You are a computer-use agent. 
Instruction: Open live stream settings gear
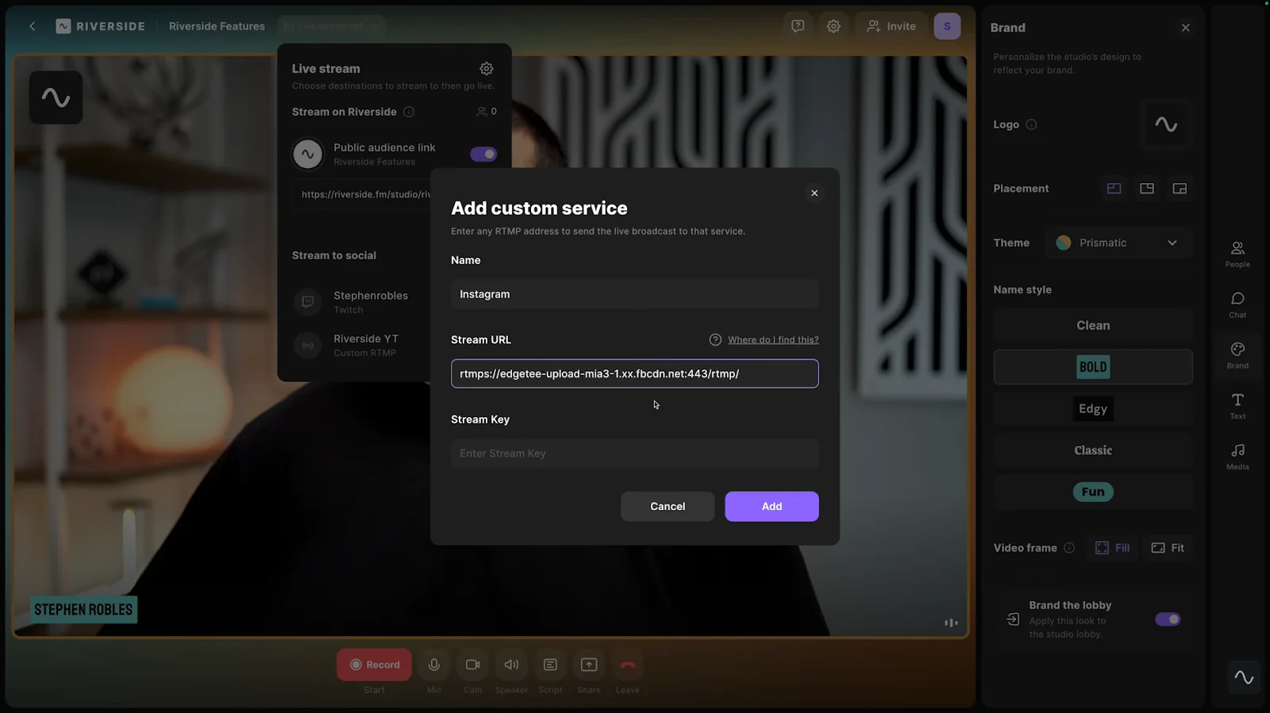click(x=487, y=69)
